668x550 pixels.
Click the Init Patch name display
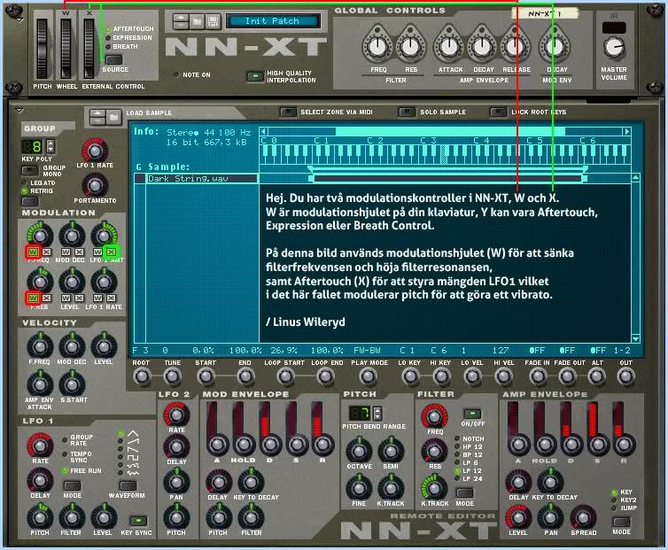tap(273, 21)
